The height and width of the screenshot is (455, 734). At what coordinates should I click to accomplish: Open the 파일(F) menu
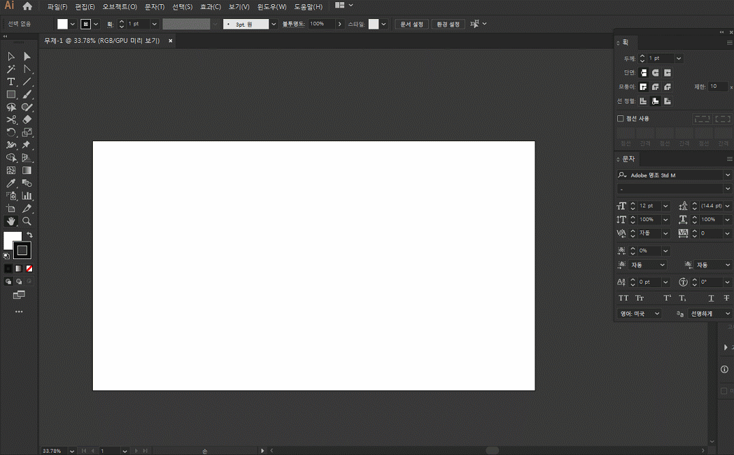coord(57,7)
